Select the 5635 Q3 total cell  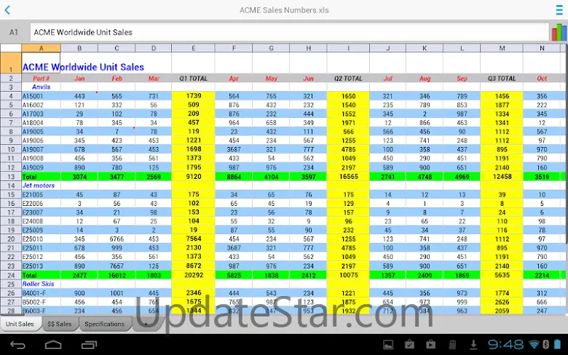tap(502, 275)
